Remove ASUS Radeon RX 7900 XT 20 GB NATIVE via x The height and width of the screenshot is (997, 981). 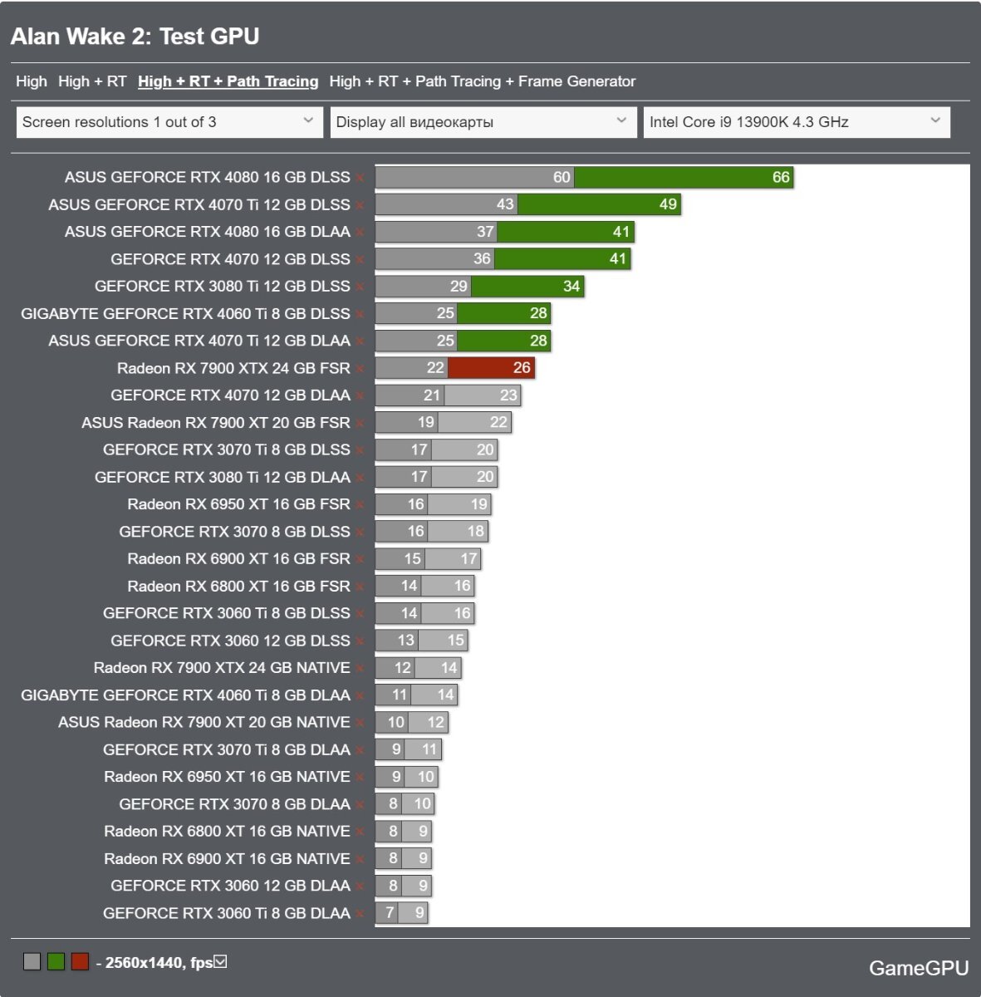(x=360, y=724)
